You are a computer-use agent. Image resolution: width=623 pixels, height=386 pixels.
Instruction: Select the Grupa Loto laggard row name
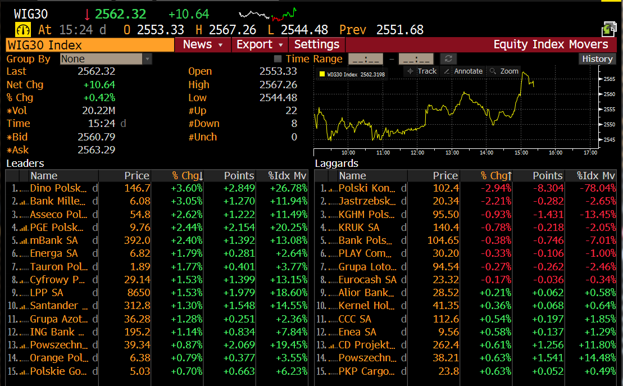click(x=367, y=267)
